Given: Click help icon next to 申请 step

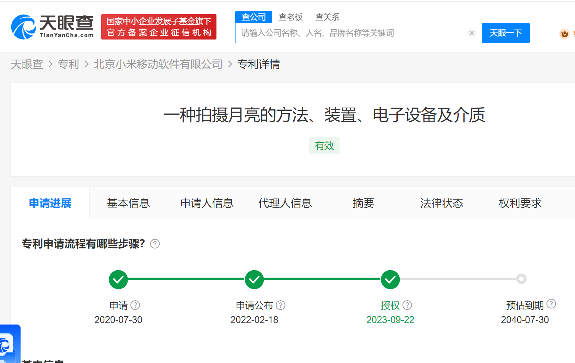Looking at the screenshot, I should (x=135, y=305).
